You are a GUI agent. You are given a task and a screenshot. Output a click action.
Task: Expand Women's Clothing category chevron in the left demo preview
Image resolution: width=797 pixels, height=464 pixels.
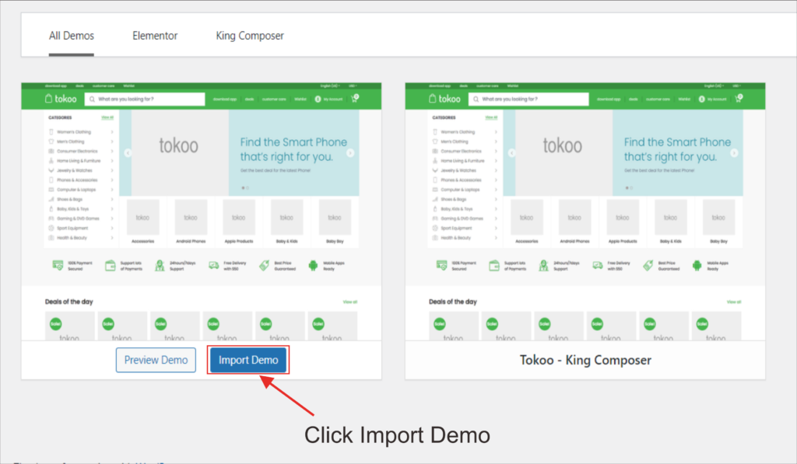[112, 132]
